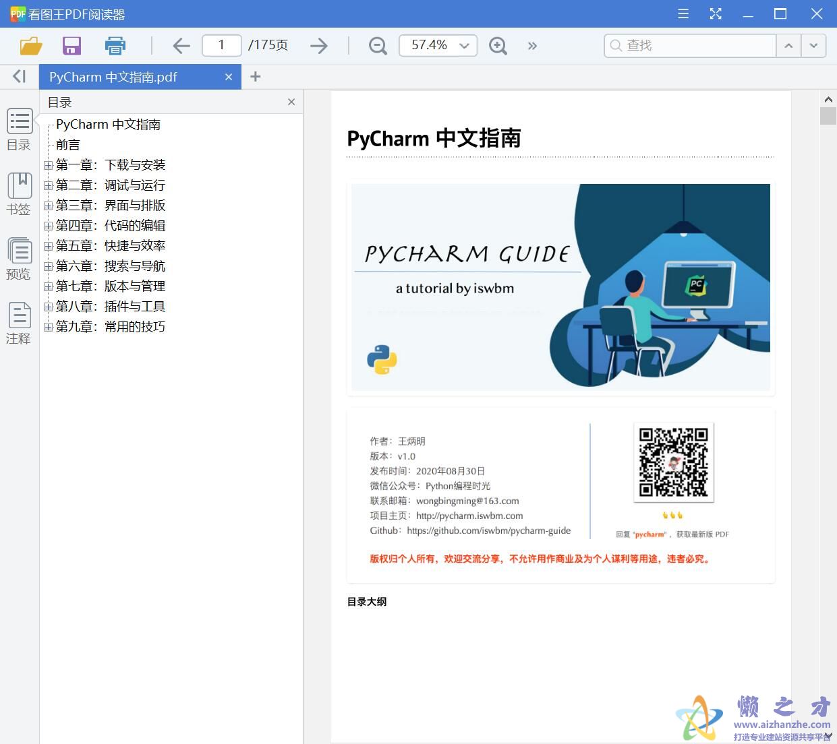Open a PDF file using the folder icon
This screenshot has width=837, height=744.
click(x=30, y=45)
